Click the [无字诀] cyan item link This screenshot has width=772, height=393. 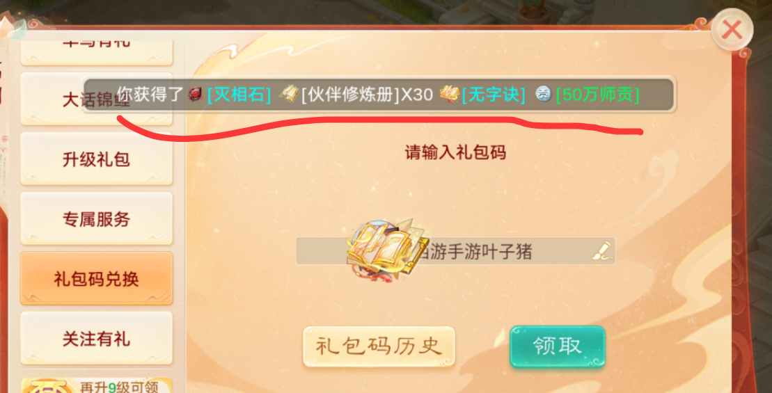(494, 95)
